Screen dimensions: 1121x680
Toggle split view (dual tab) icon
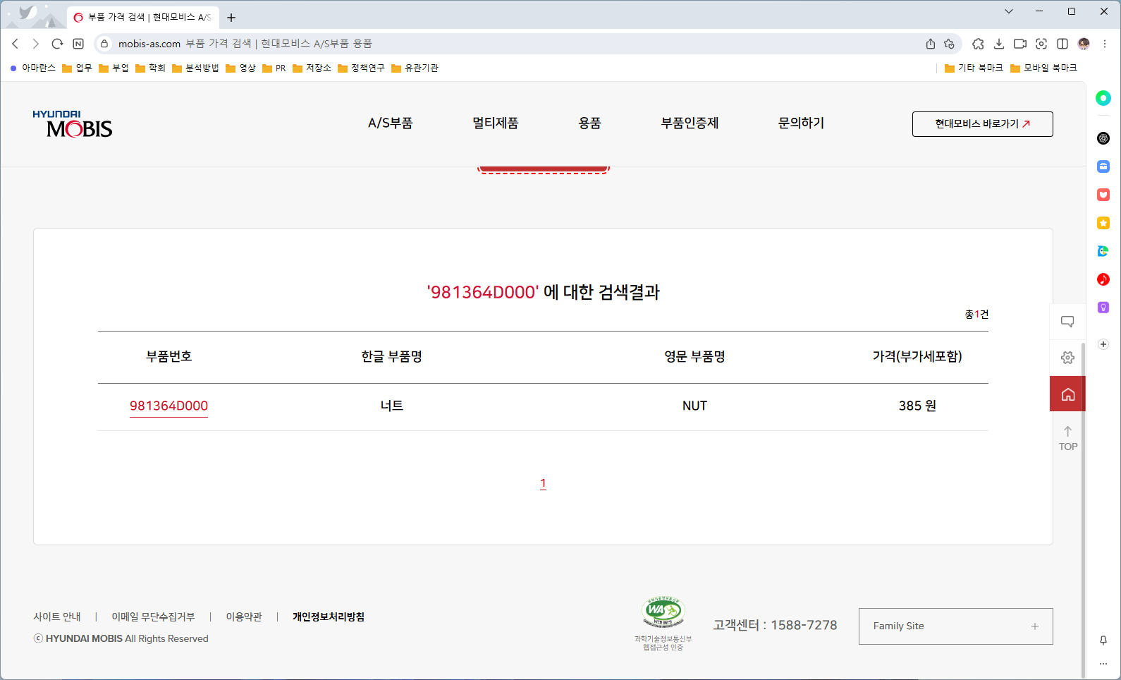point(1062,44)
